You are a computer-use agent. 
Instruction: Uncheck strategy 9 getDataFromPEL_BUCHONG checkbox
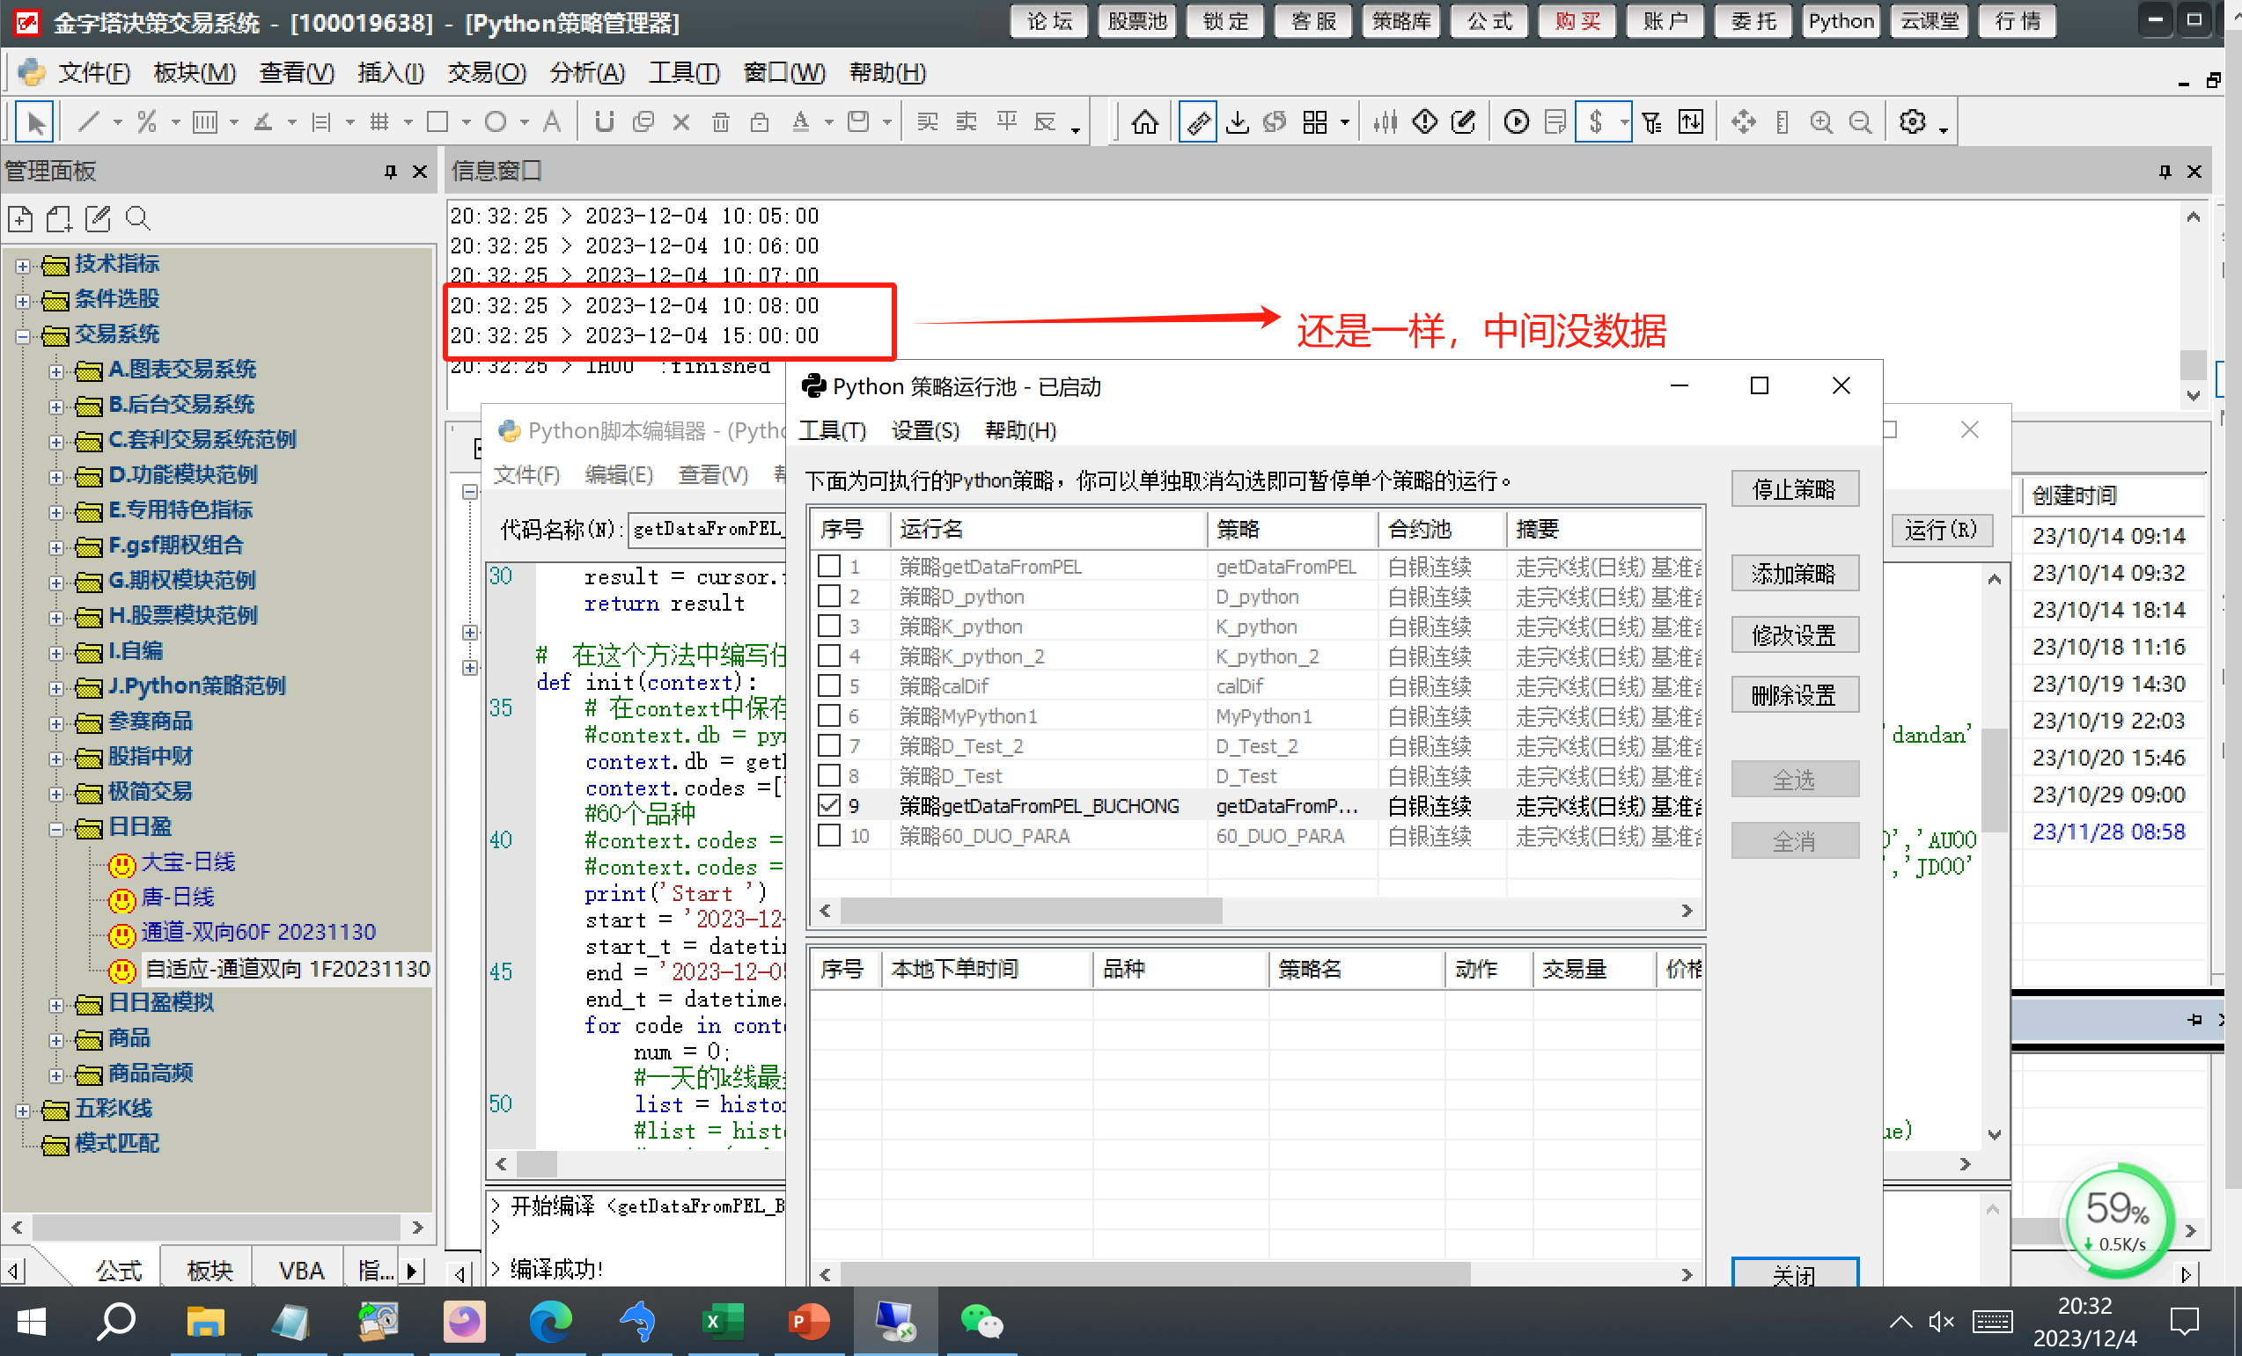[x=829, y=806]
